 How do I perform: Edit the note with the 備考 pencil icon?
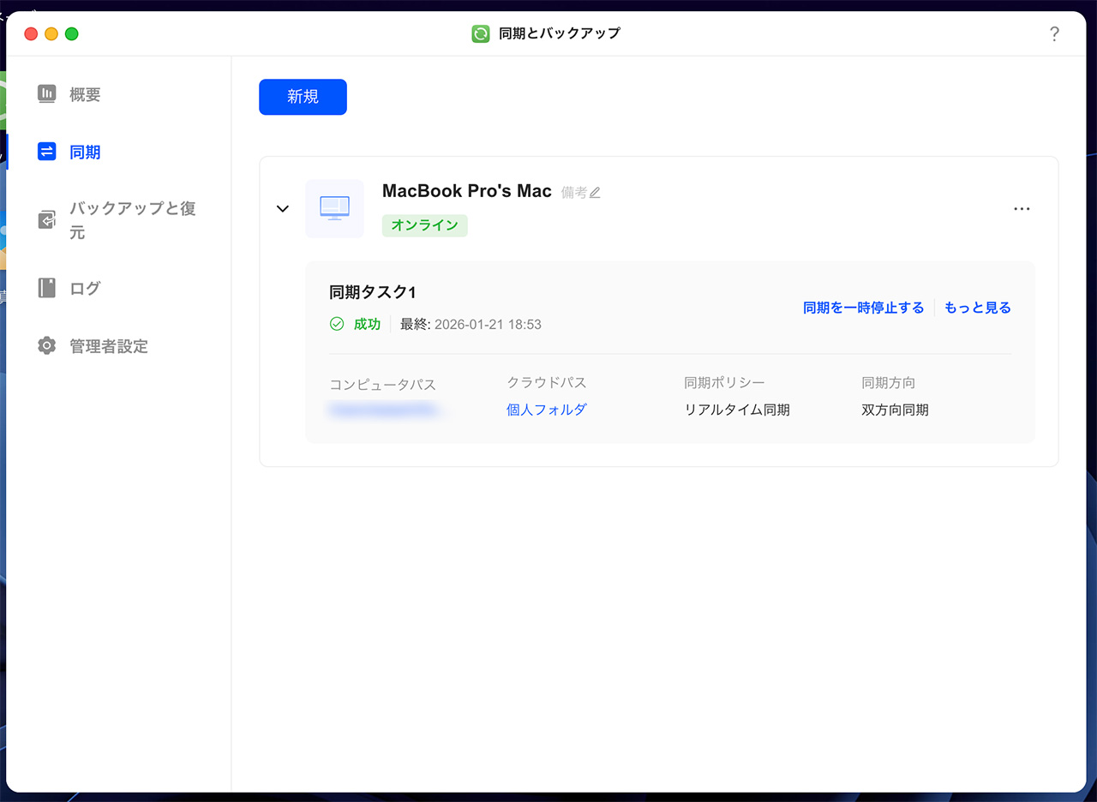coord(595,192)
